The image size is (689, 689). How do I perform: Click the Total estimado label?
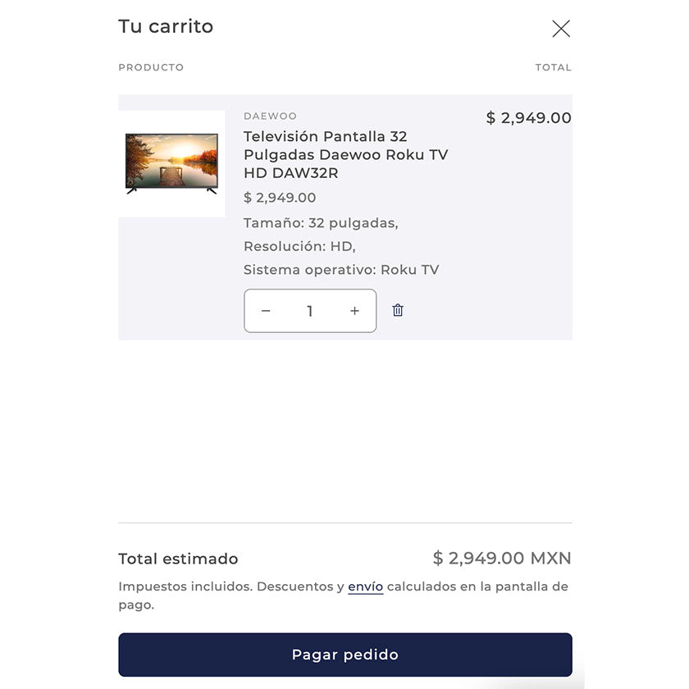[x=178, y=559]
